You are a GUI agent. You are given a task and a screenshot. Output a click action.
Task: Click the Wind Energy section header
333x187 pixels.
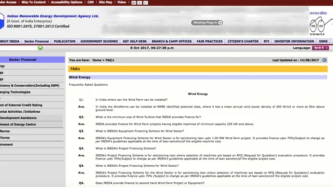[x=198, y=77]
